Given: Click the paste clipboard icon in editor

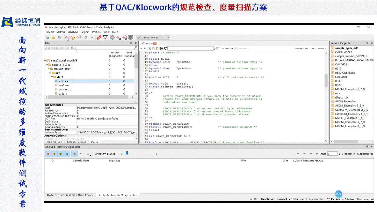Looking at the screenshot, I should [157, 48].
